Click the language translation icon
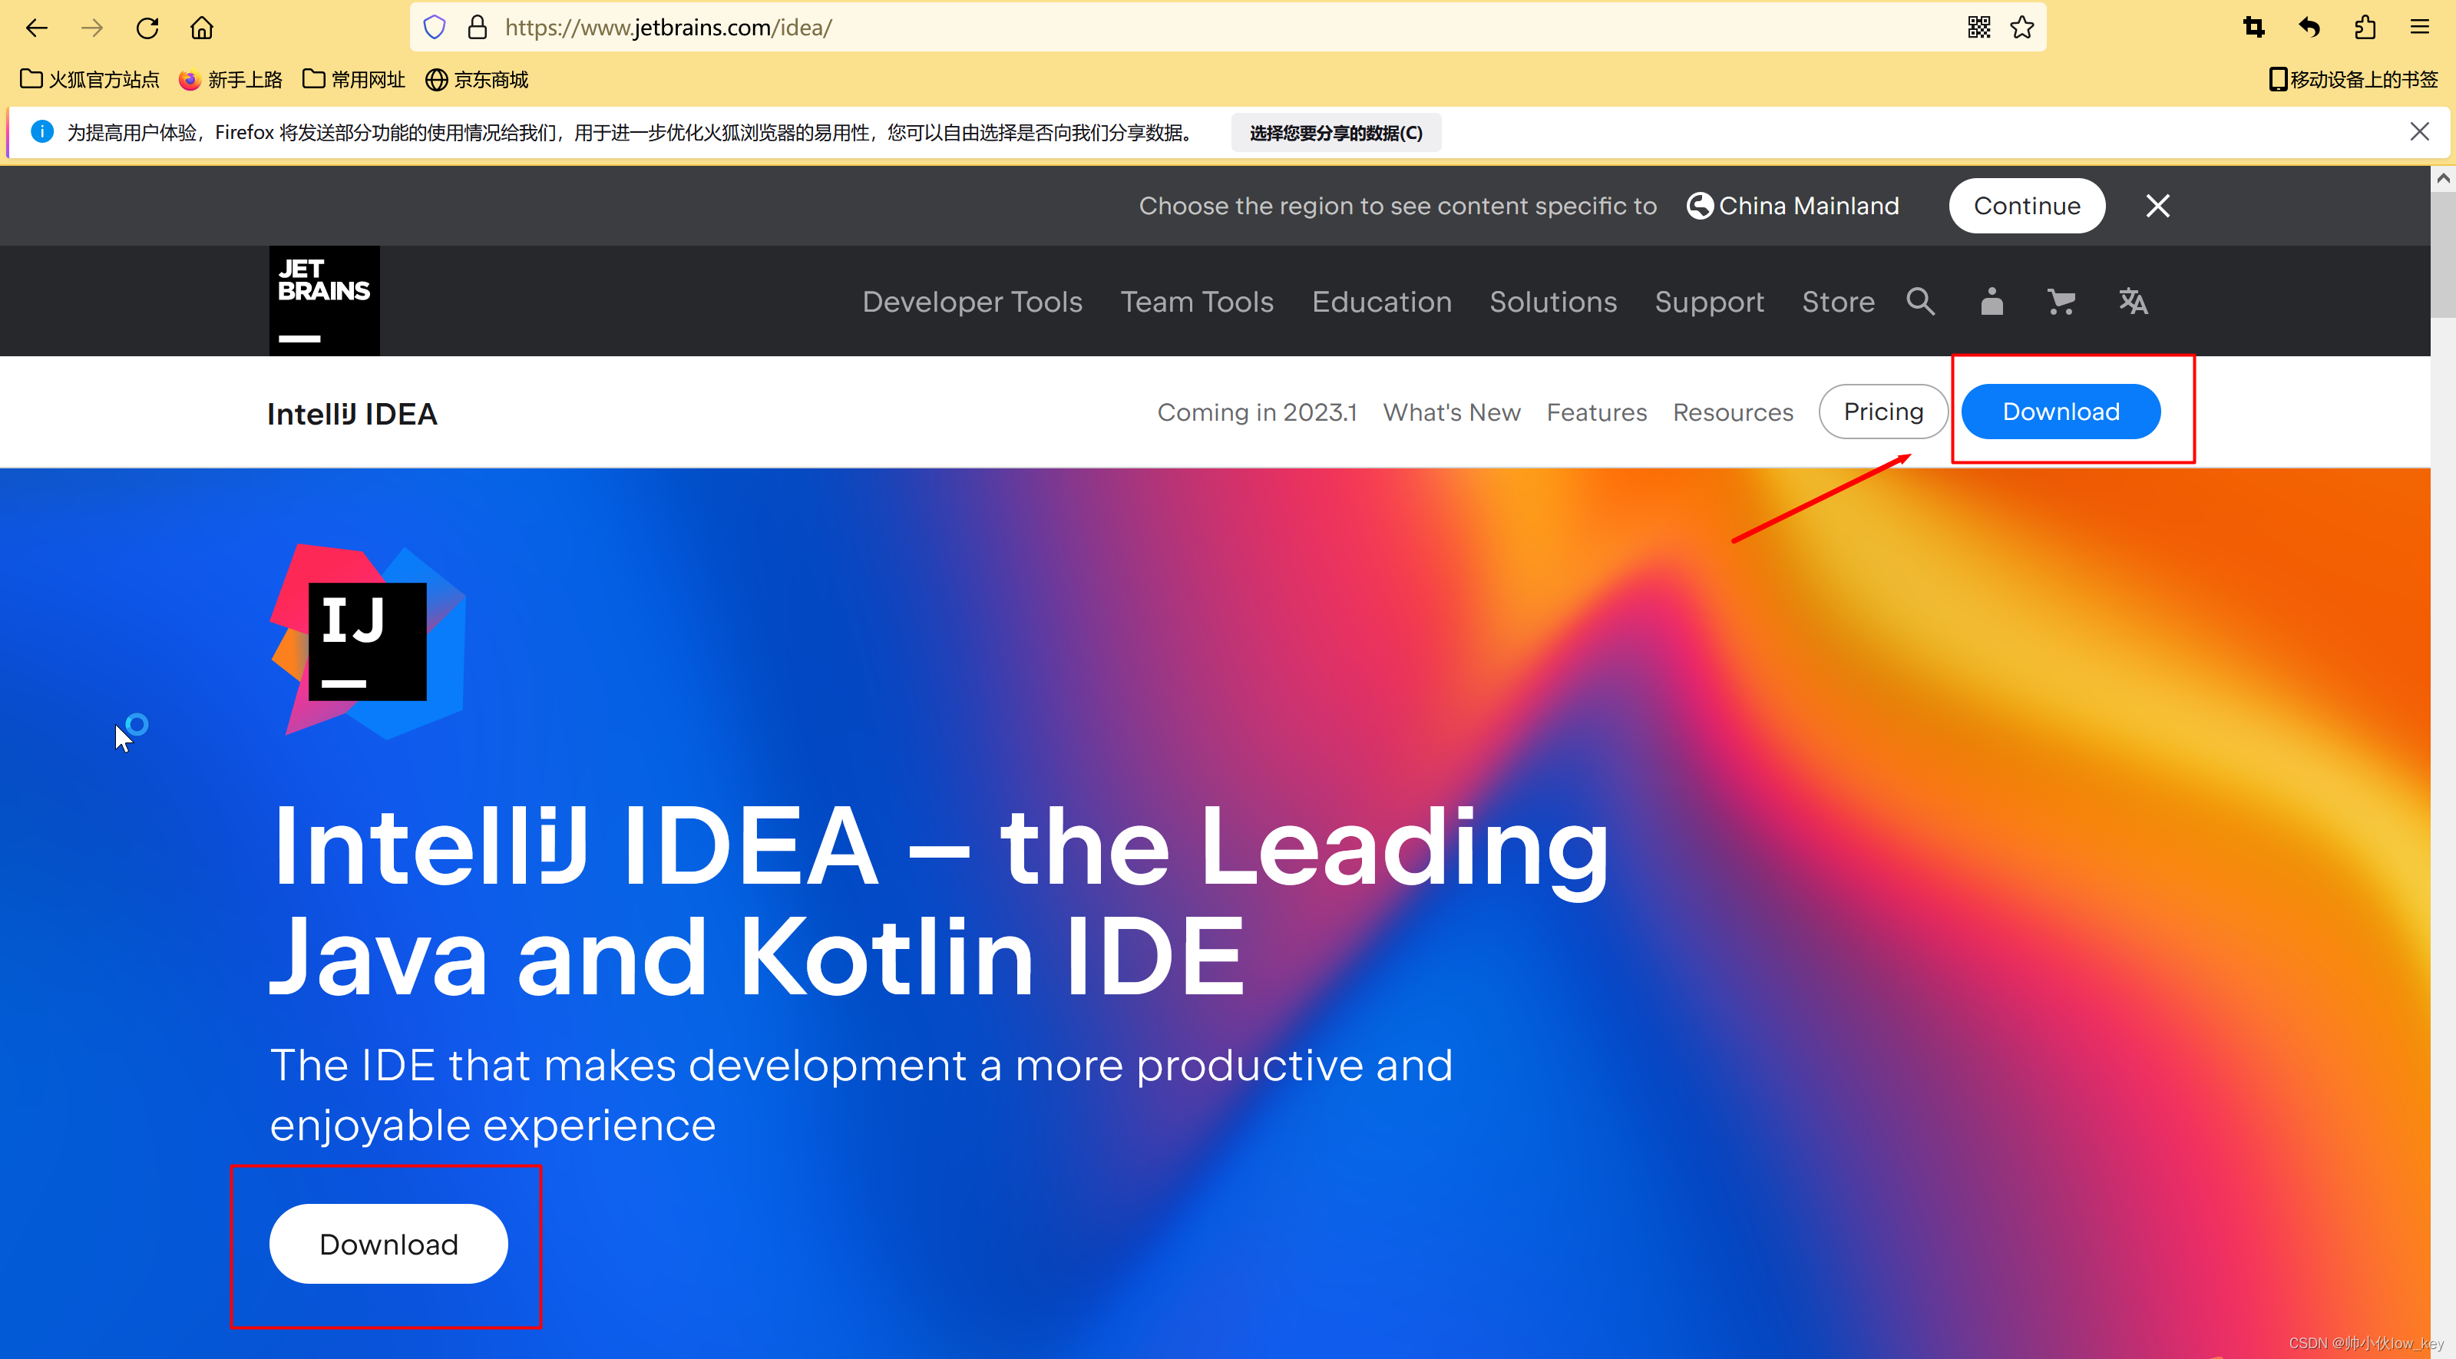 pyautogui.click(x=2133, y=302)
